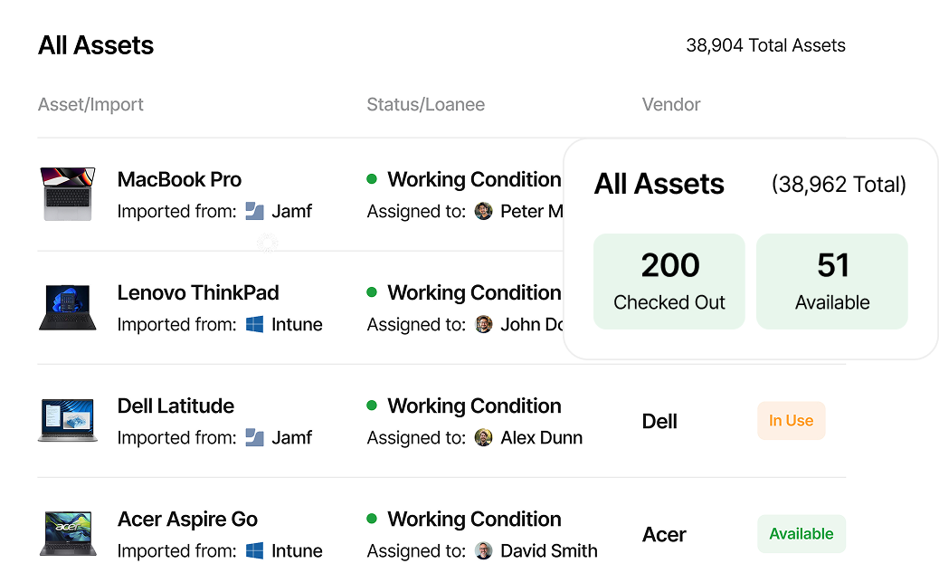Click John Doe's avatar in the Lenovo row
Viewport: 939px width, 573px height.
pos(483,324)
